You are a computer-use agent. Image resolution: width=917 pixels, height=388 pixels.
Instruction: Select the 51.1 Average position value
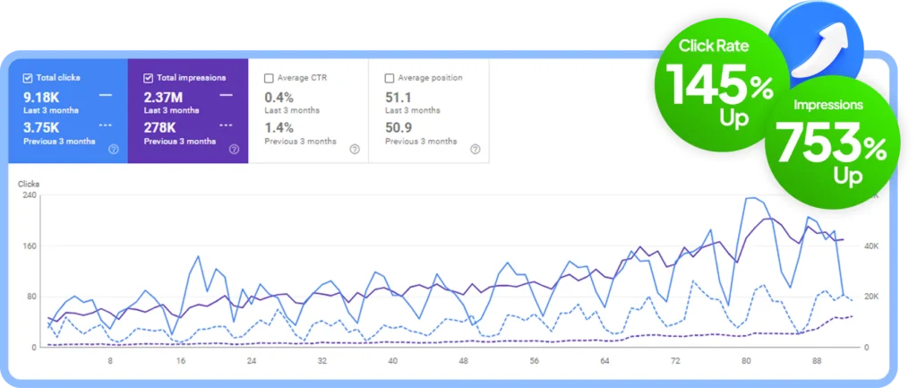pyautogui.click(x=399, y=95)
